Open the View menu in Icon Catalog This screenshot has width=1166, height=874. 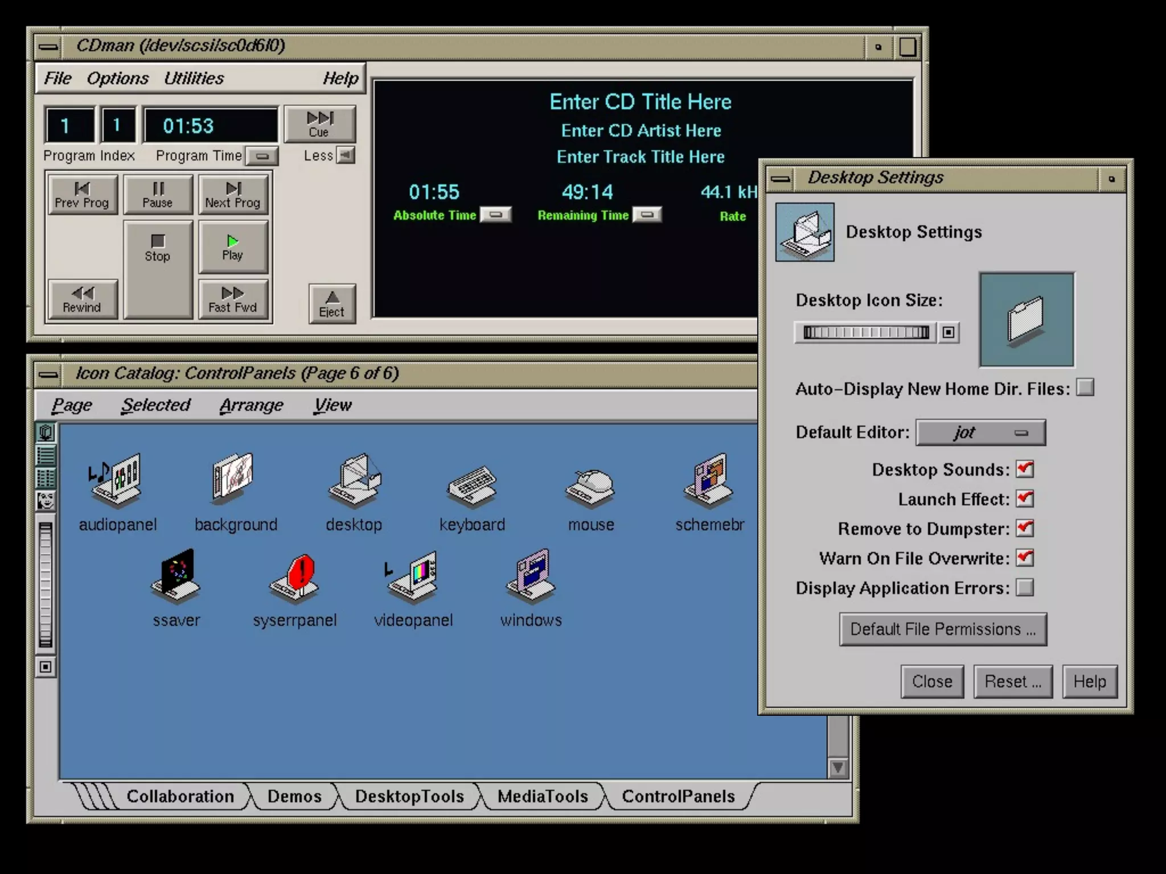332,405
